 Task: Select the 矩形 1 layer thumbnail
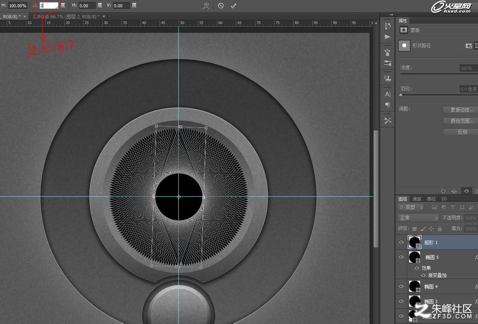pyautogui.click(x=414, y=242)
